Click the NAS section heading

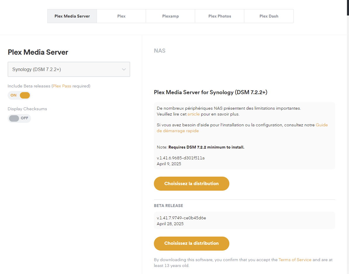(160, 51)
